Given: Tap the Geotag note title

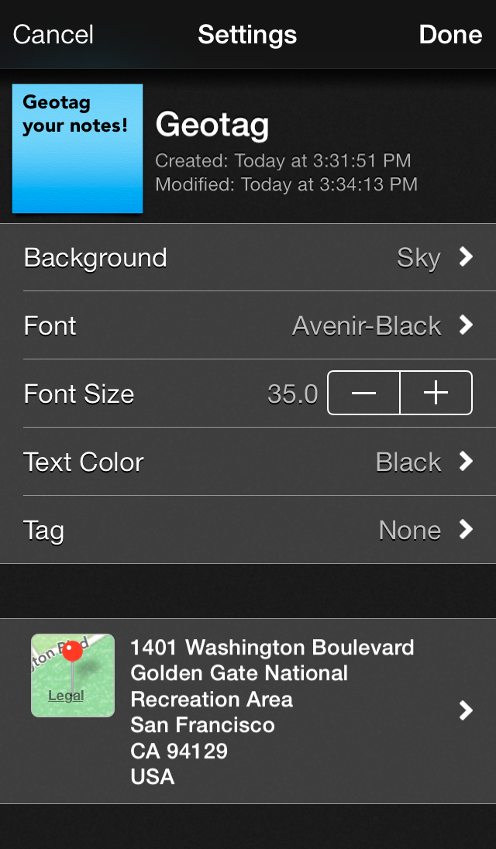Looking at the screenshot, I should (212, 125).
